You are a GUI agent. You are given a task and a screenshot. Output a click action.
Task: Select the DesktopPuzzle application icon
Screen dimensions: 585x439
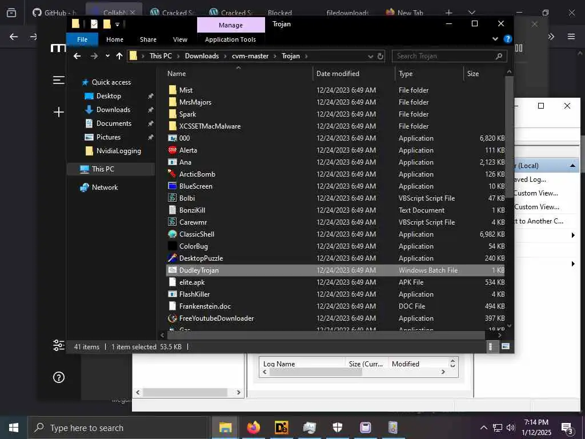coord(173,258)
